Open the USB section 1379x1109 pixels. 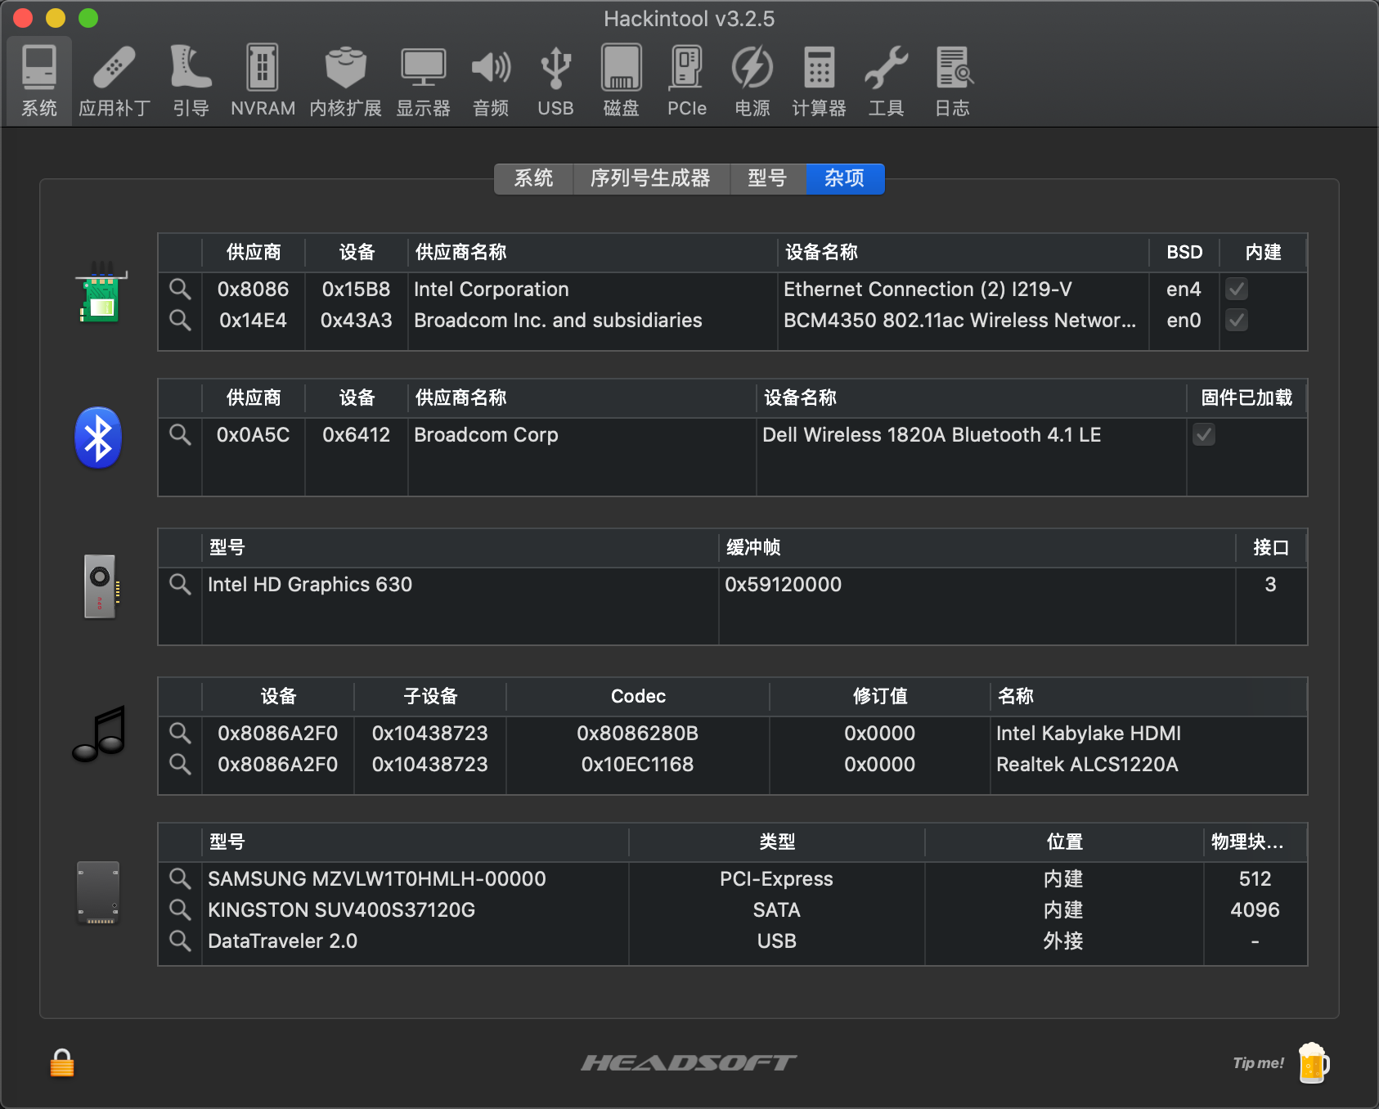555,81
